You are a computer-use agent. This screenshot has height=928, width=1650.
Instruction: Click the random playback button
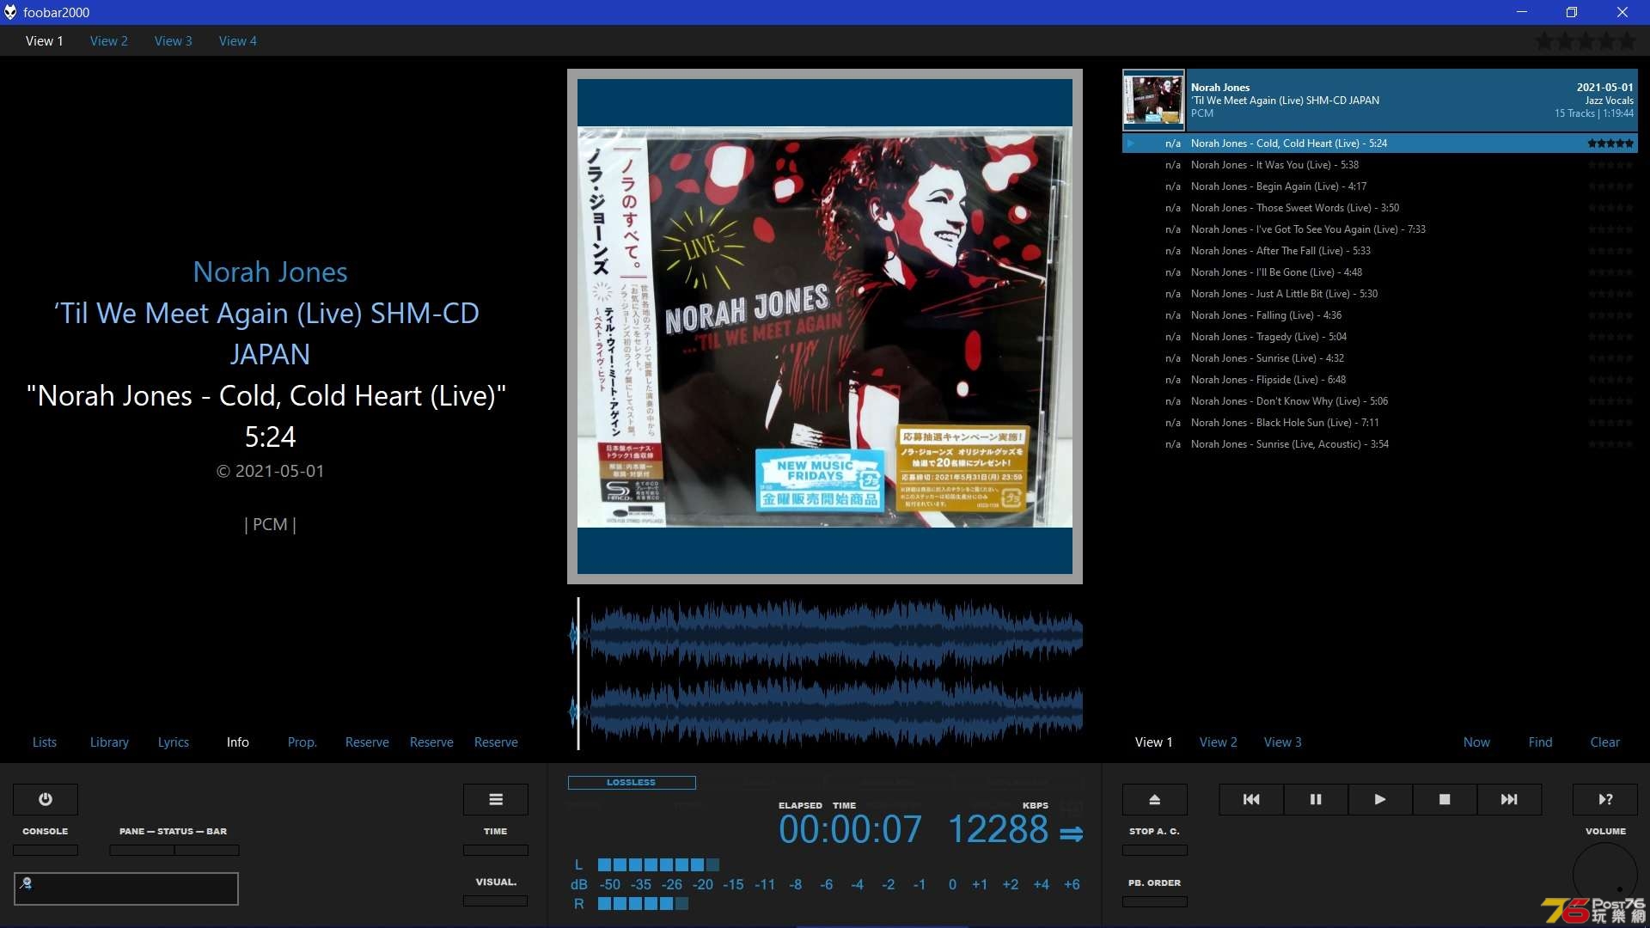(x=1605, y=799)
